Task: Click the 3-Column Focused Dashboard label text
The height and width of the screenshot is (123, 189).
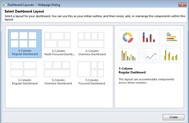Action: click(x=92, y=82)
